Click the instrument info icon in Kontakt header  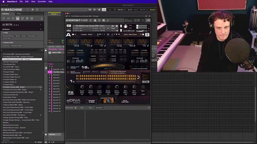tap(117, 26)
